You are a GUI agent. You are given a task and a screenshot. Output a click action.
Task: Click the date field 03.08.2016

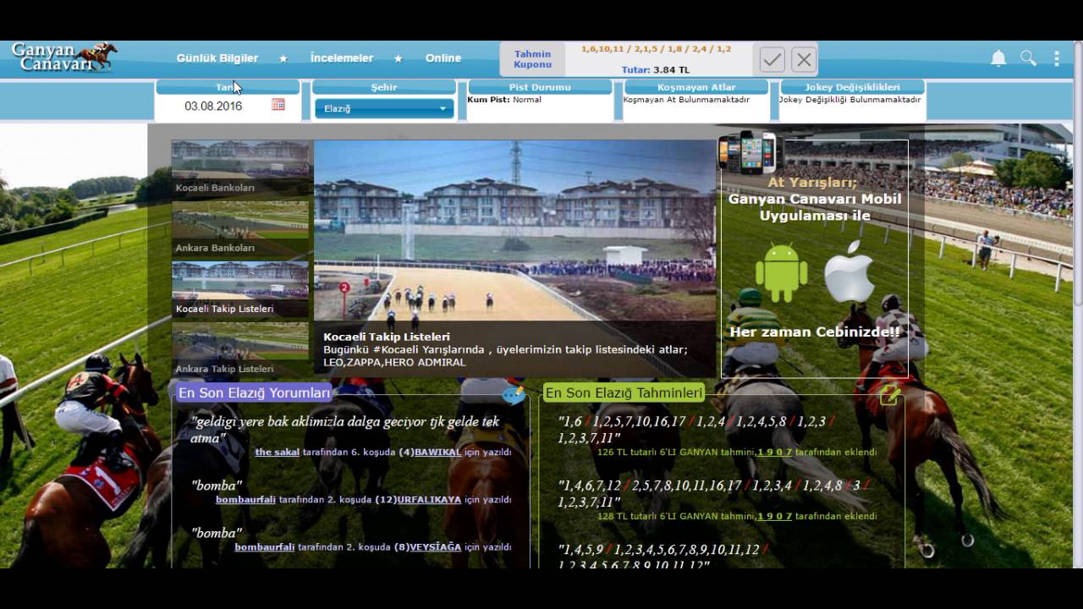click(x=213, y=106)
